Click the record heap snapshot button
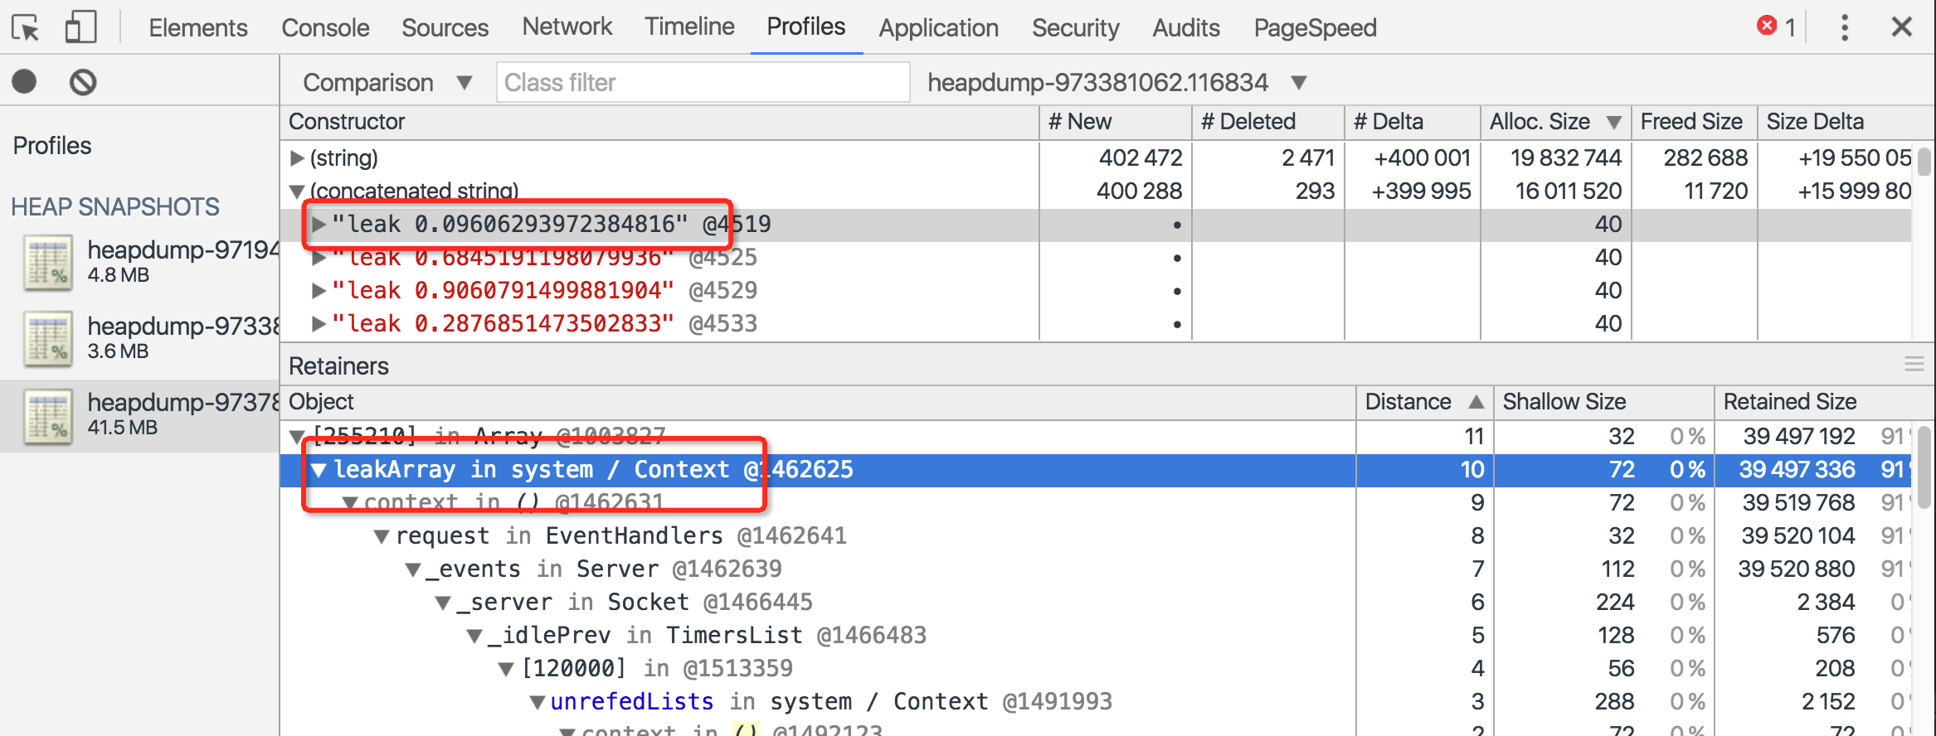This screenshot has width=1936, height=736. point(24,81)
